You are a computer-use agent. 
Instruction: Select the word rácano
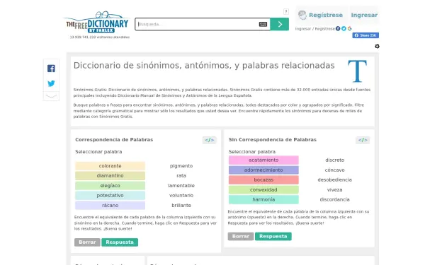[x=110, y=205]
